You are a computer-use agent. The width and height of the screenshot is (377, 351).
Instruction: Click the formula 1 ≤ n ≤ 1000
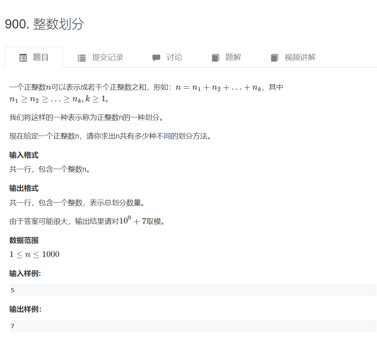(x=34, y=254)
